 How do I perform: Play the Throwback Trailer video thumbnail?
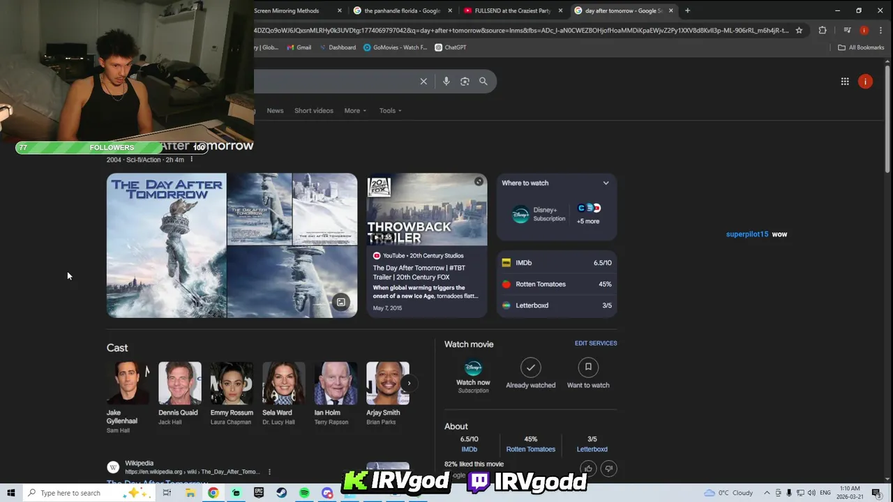[x=427, y=209]
